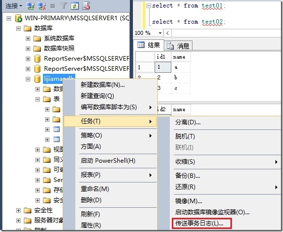Click the connect Object Explorer toolbar icon
Screen dimensions: 283x232
30,6
